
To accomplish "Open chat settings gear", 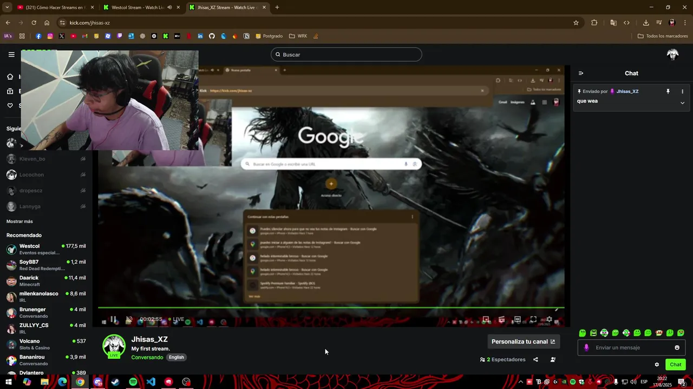I will point(657,365).
